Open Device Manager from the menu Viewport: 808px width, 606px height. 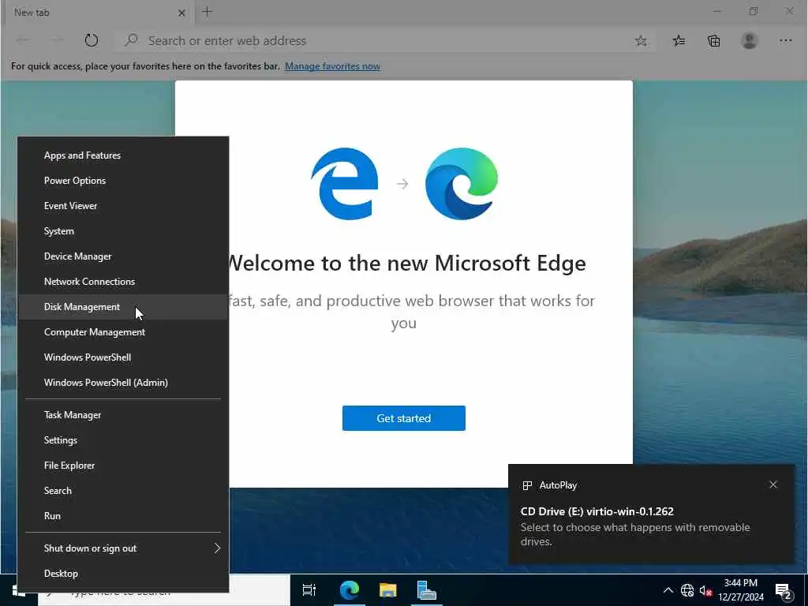[x=124, y=256]
